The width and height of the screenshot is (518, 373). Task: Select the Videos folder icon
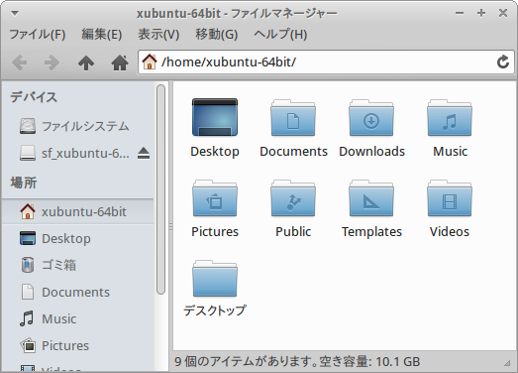[x=450, y=198]
